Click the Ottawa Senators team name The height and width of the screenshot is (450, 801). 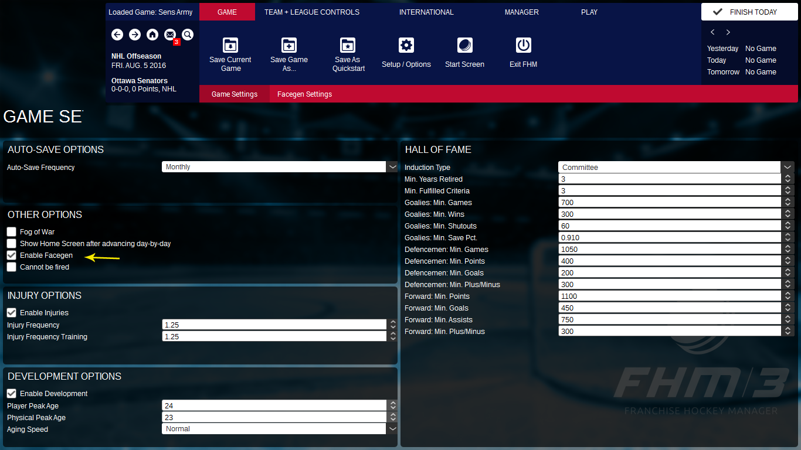(x=140, y=81)
